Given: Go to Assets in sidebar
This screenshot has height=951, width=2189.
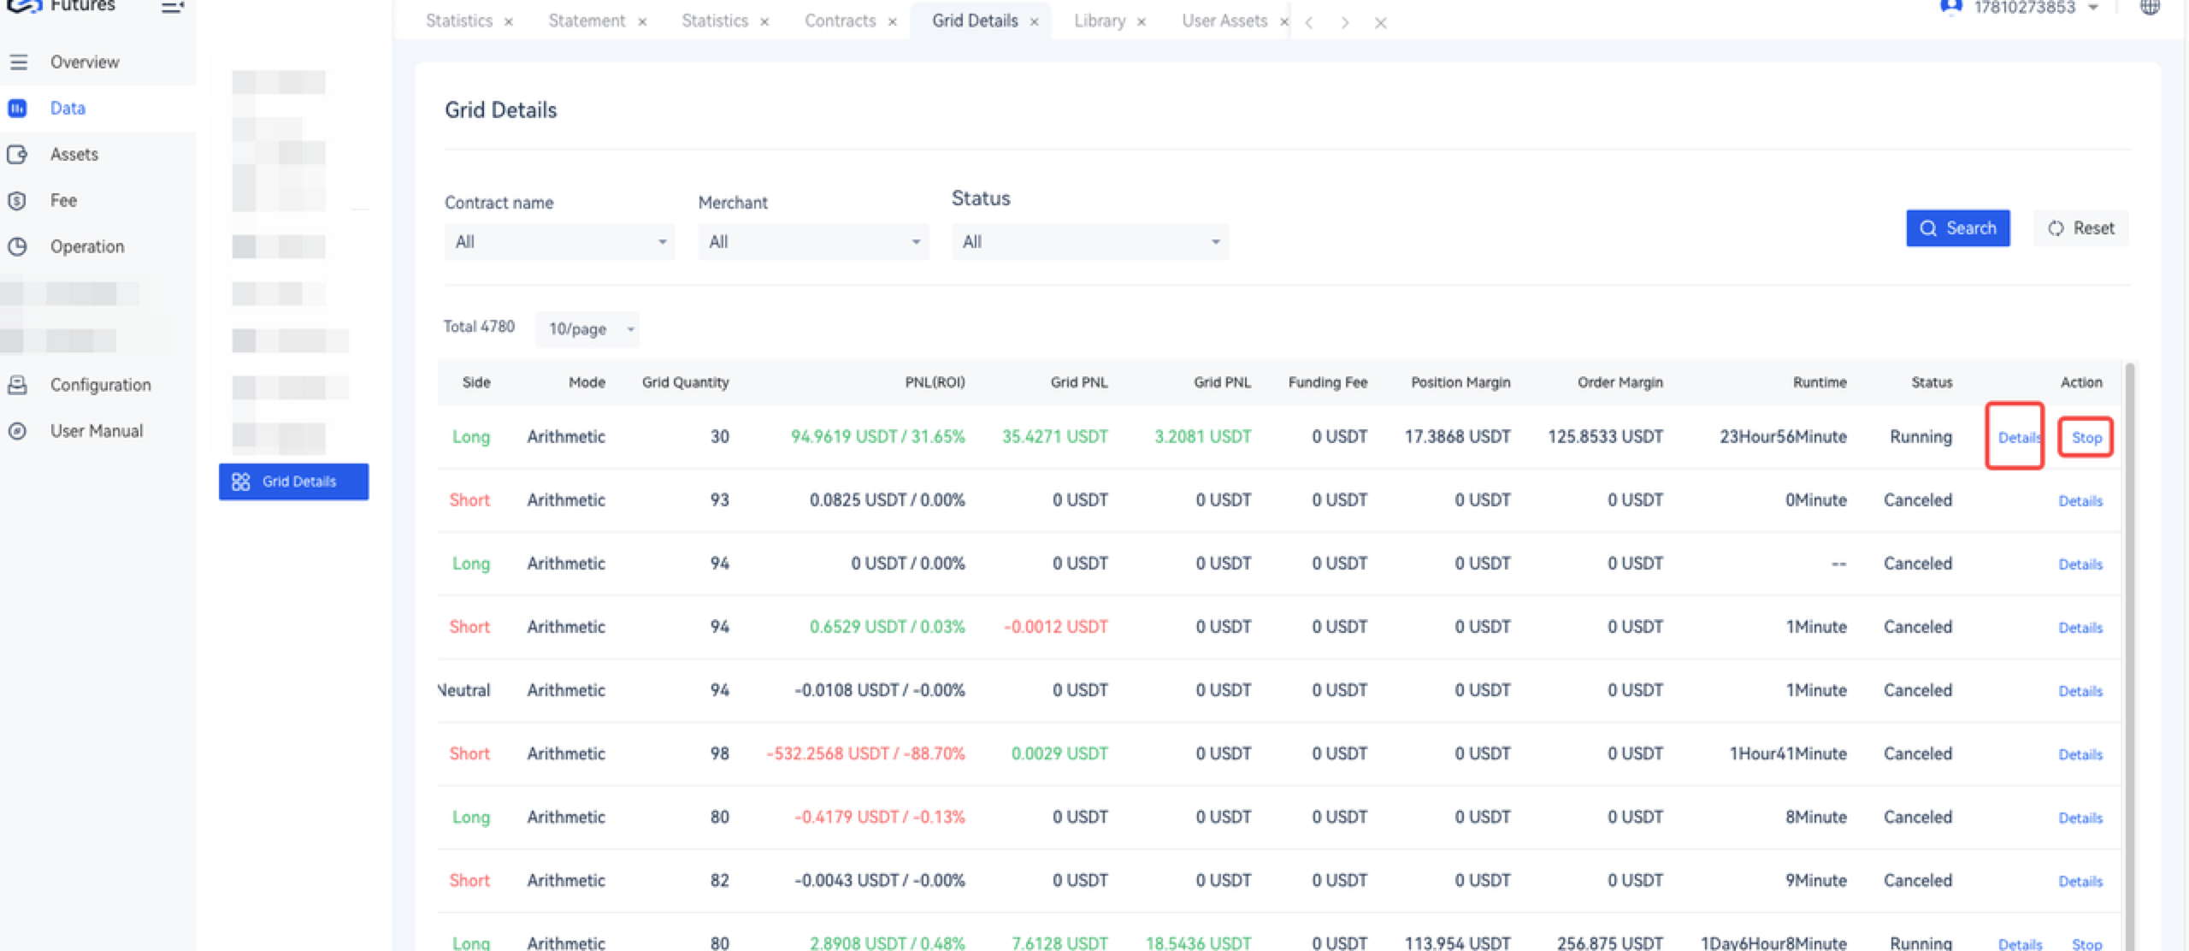Looking at the screenshot, I should coord(74,154).
